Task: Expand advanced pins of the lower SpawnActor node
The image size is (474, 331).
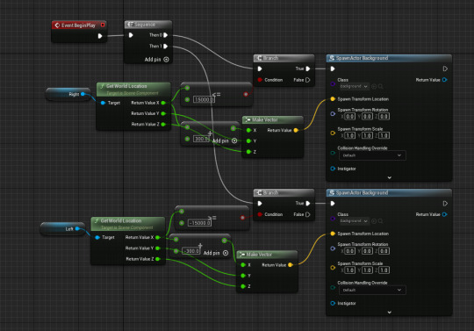Action: tap(390, 313)
